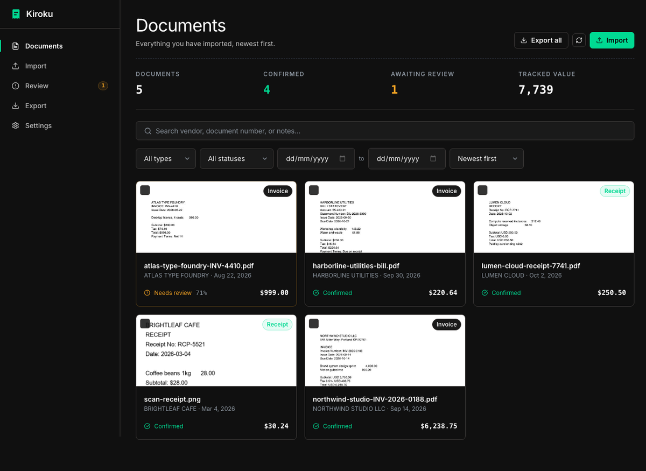The height and width of the screenshot is (471, 646).
Task: Open Import page from sidebar
Action: (60, 66)
